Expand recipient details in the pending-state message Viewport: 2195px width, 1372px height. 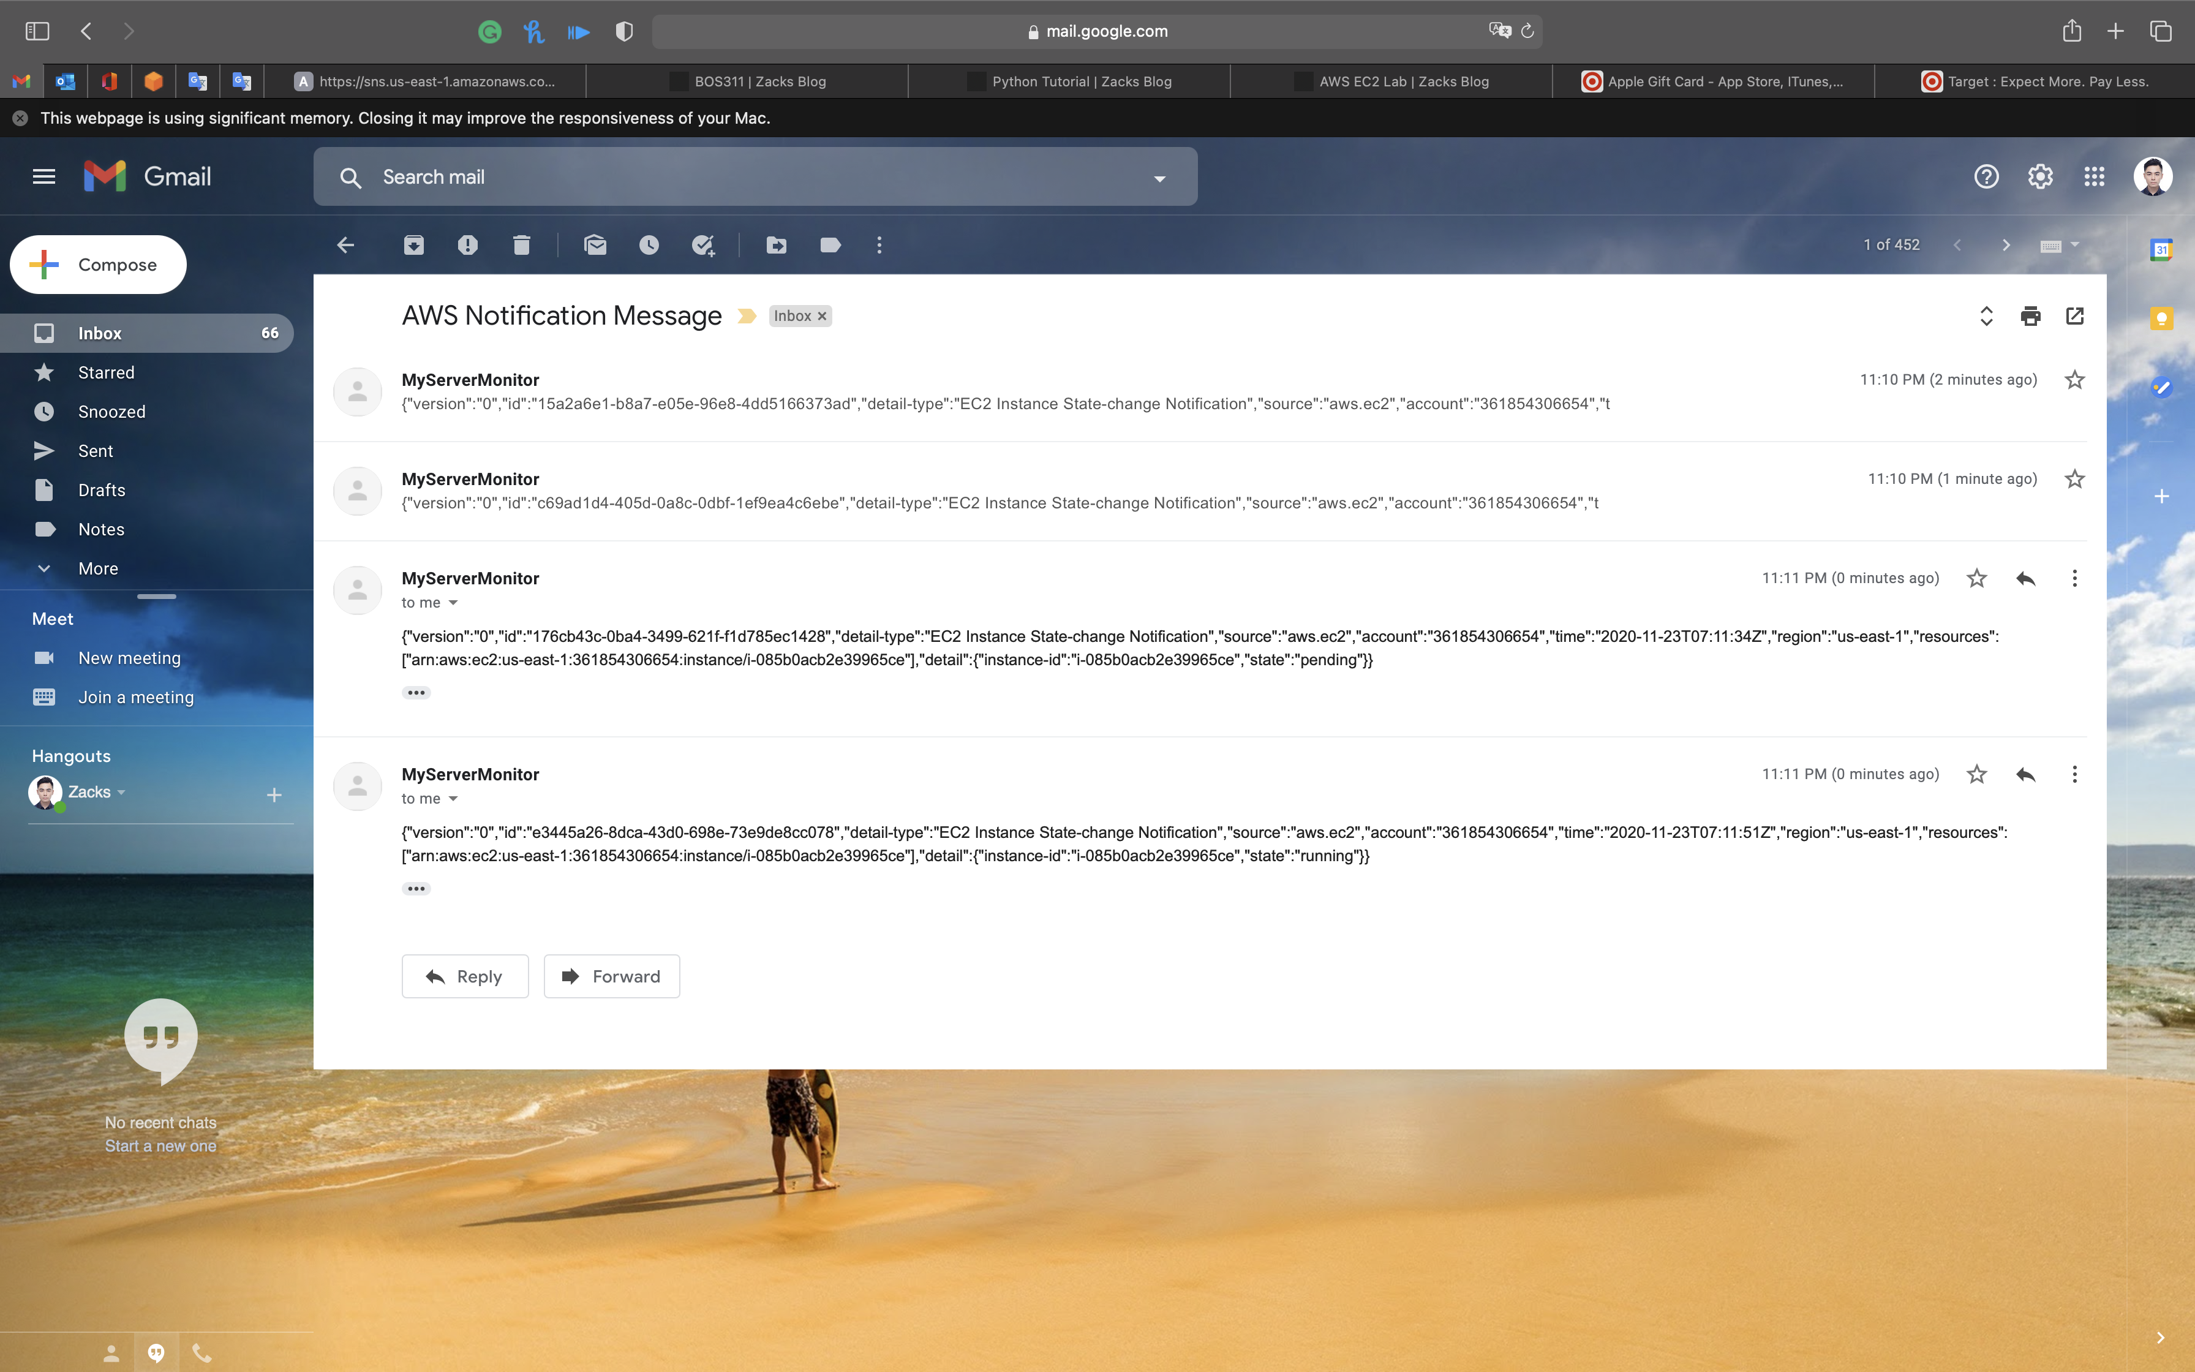[453, 603]
